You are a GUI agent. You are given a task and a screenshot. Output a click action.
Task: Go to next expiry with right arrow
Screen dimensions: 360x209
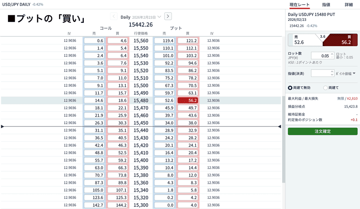coord(168,16)
